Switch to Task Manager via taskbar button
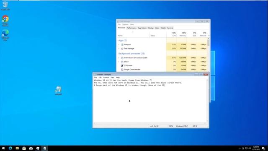The image size is (268, 151). 38,148
